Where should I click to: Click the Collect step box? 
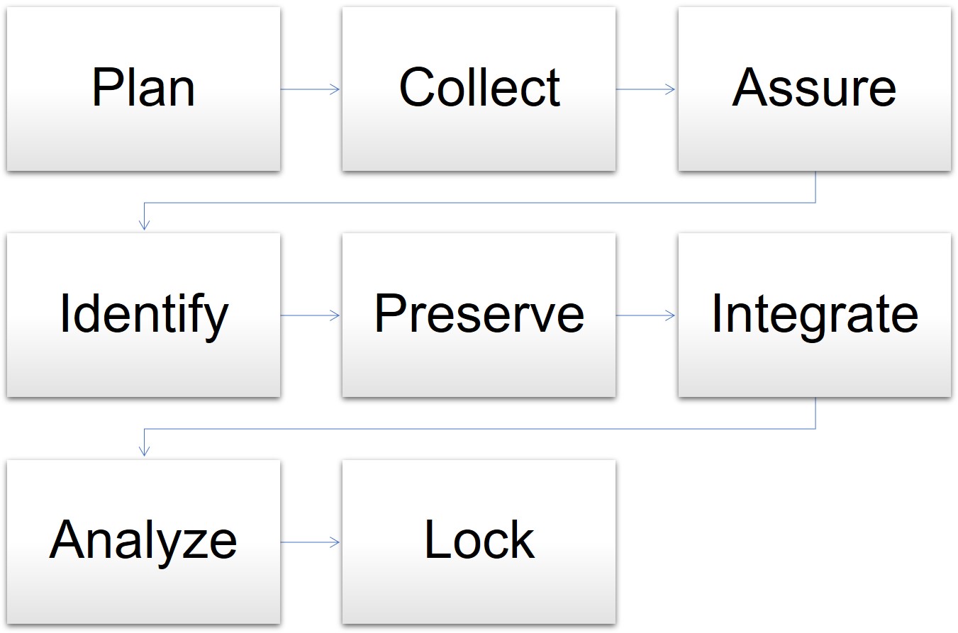(x=479, y=89)
